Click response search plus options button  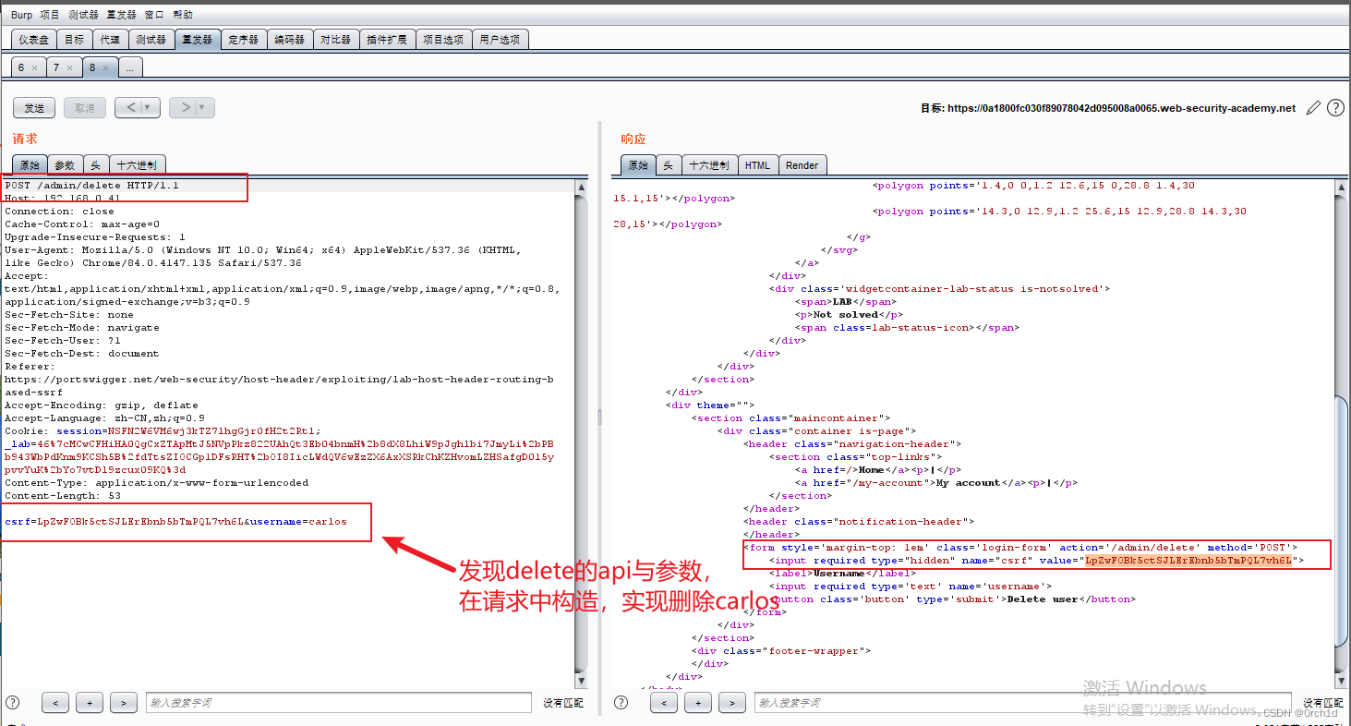[698, 703]
